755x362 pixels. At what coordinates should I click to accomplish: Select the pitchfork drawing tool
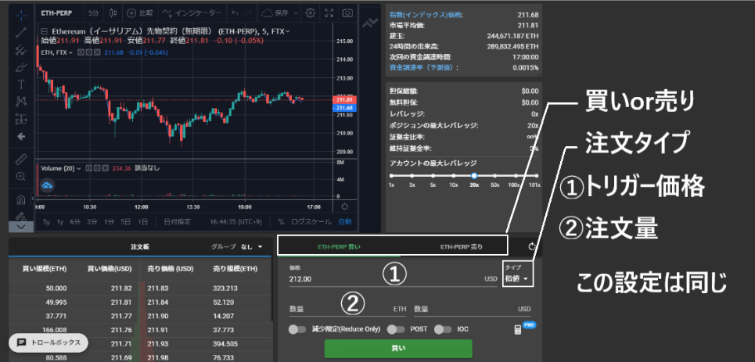pos(21,49)
